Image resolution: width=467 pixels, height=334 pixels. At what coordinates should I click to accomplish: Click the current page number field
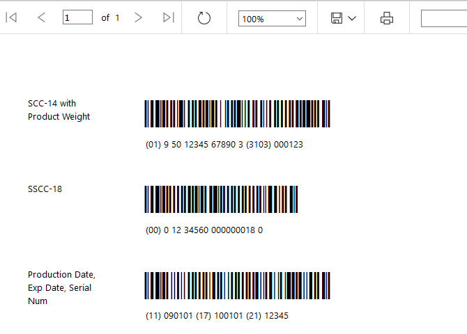(77, 17)
